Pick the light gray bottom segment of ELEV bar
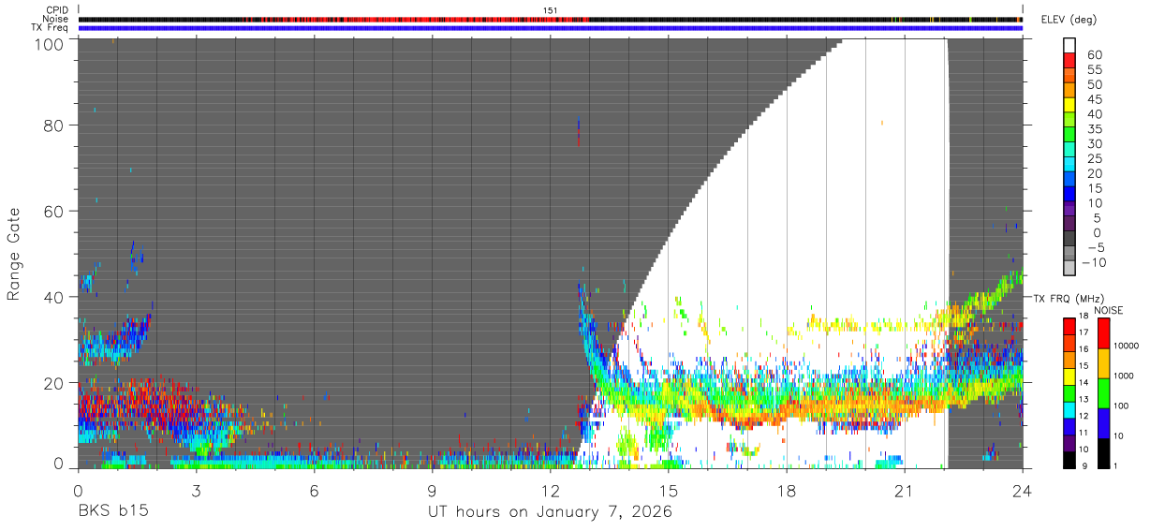Screen dimensions: 1150x531 pyautogui.click(x=1069, y=269)
